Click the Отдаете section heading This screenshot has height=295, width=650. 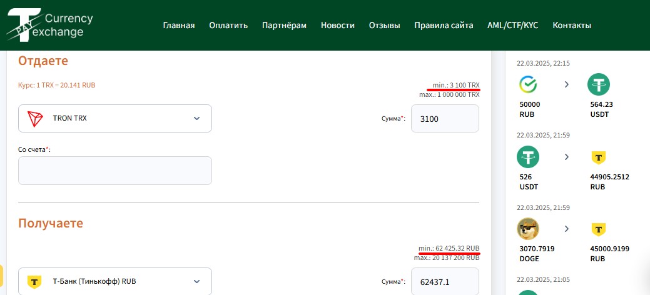[x=43, y=61]
